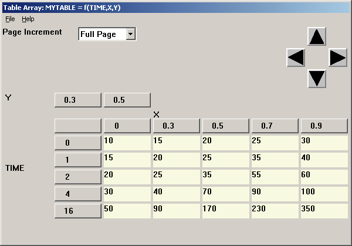Click cell value 60 in TIME row 2

click(x=324, y=177)
